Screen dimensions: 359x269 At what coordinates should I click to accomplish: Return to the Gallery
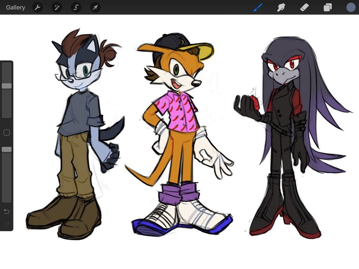point(15,7)
